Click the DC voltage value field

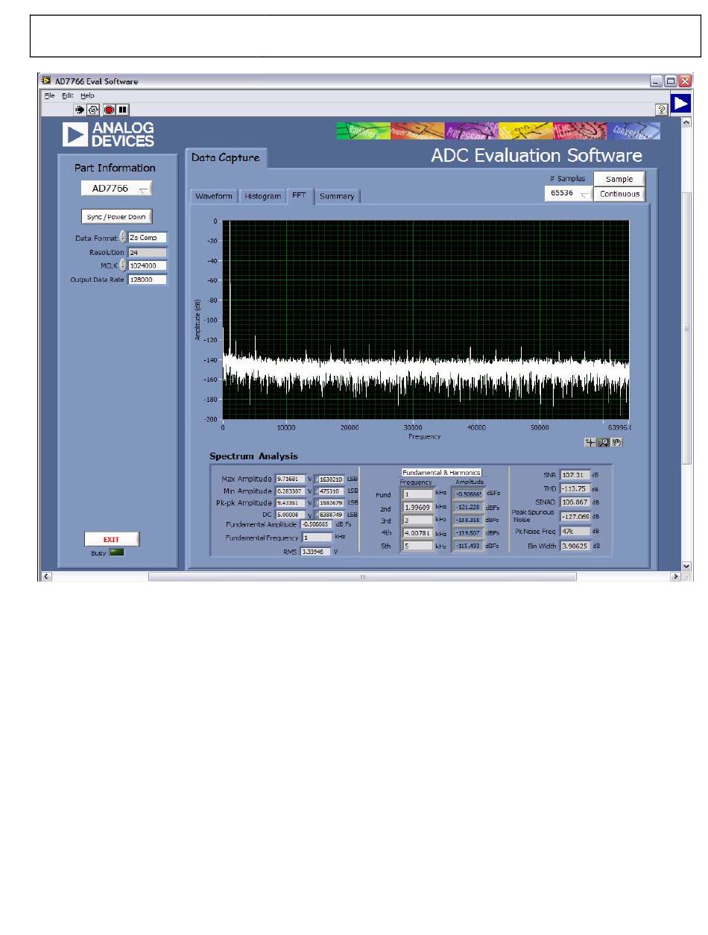point(291,514)
